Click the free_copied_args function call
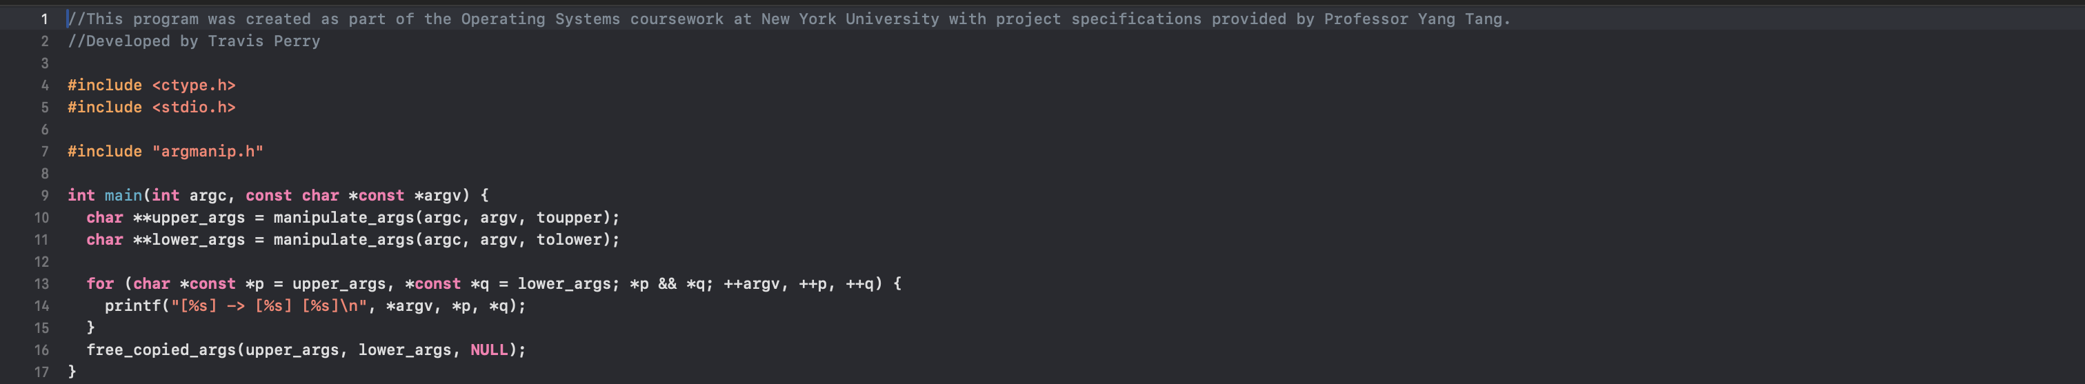Image resolution: width=2085 pixels, height=384 pixels. click(161, 350)
